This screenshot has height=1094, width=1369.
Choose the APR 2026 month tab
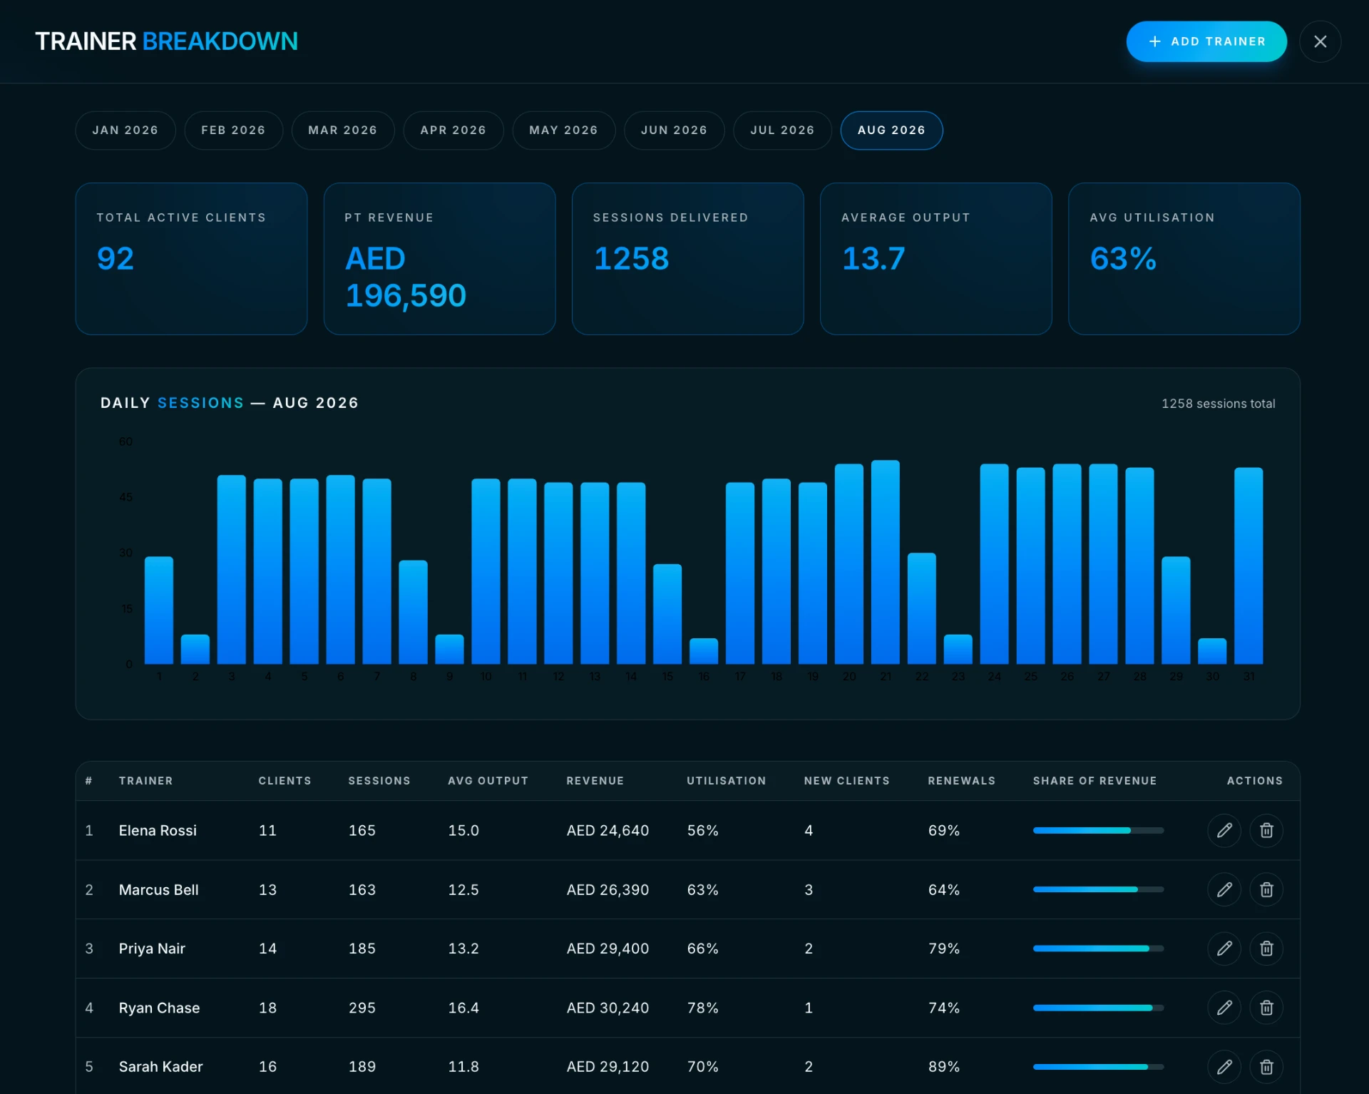pyautogui.click(x=453, y=131)
